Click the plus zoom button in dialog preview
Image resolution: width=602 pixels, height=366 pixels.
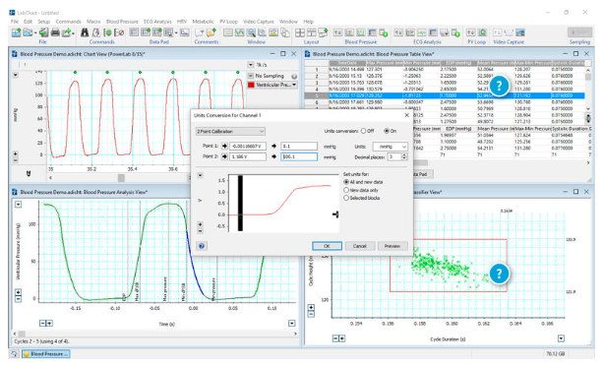pyautogui.click(x=200, y=224)
